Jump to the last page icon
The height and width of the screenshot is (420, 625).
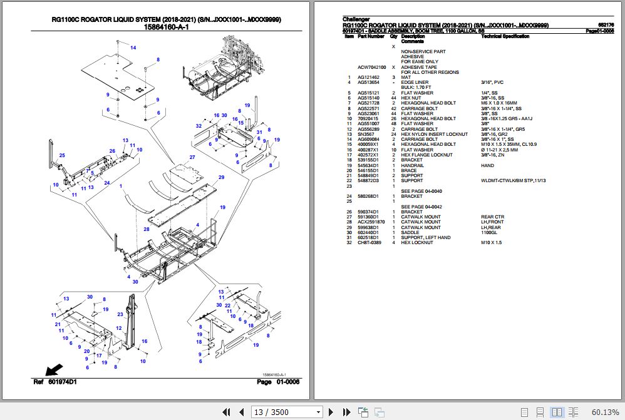point(346,412)
